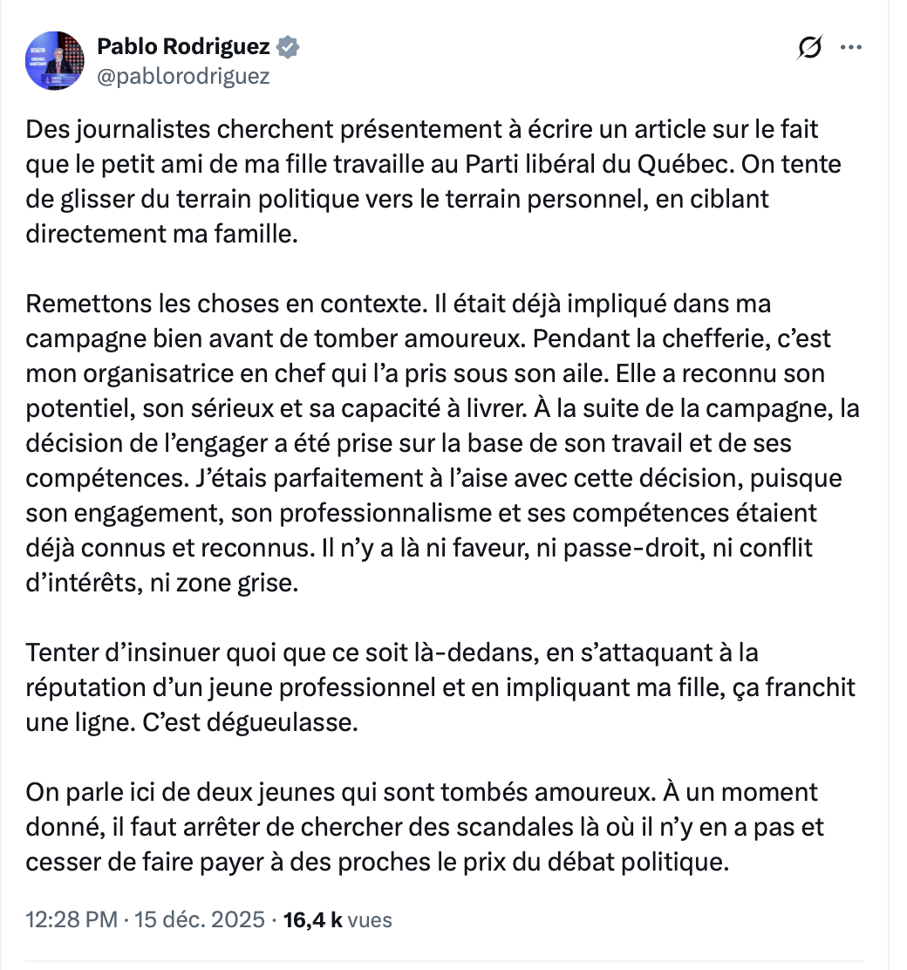Image resolution: width=907 pixels, height=970 pixels.
Task: Click the display name Pablo Rodriguez
Action: coord(183,47)
